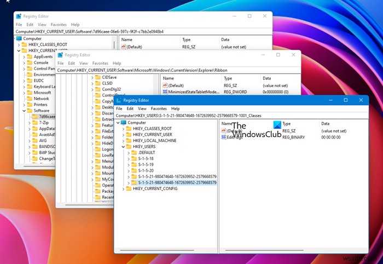Screen dimensions: 383x264
Task: Select the Environment key in the back window
Action: click(44, 74)
